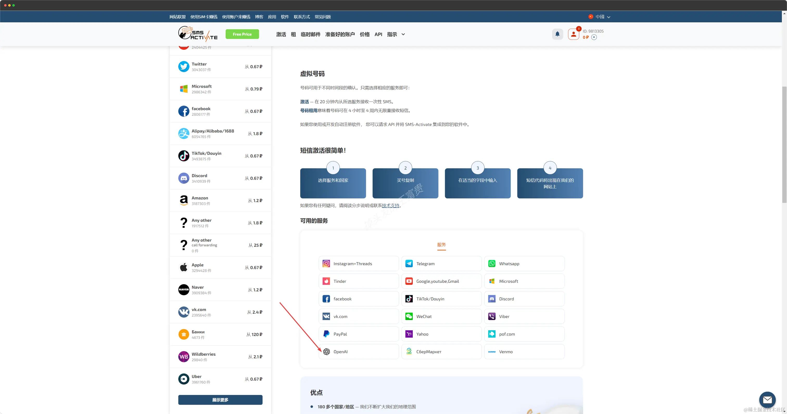Screen dimensions: 787x414
Task: Open the 准备好的账户 menu item
Action: [x=340, y=35]
